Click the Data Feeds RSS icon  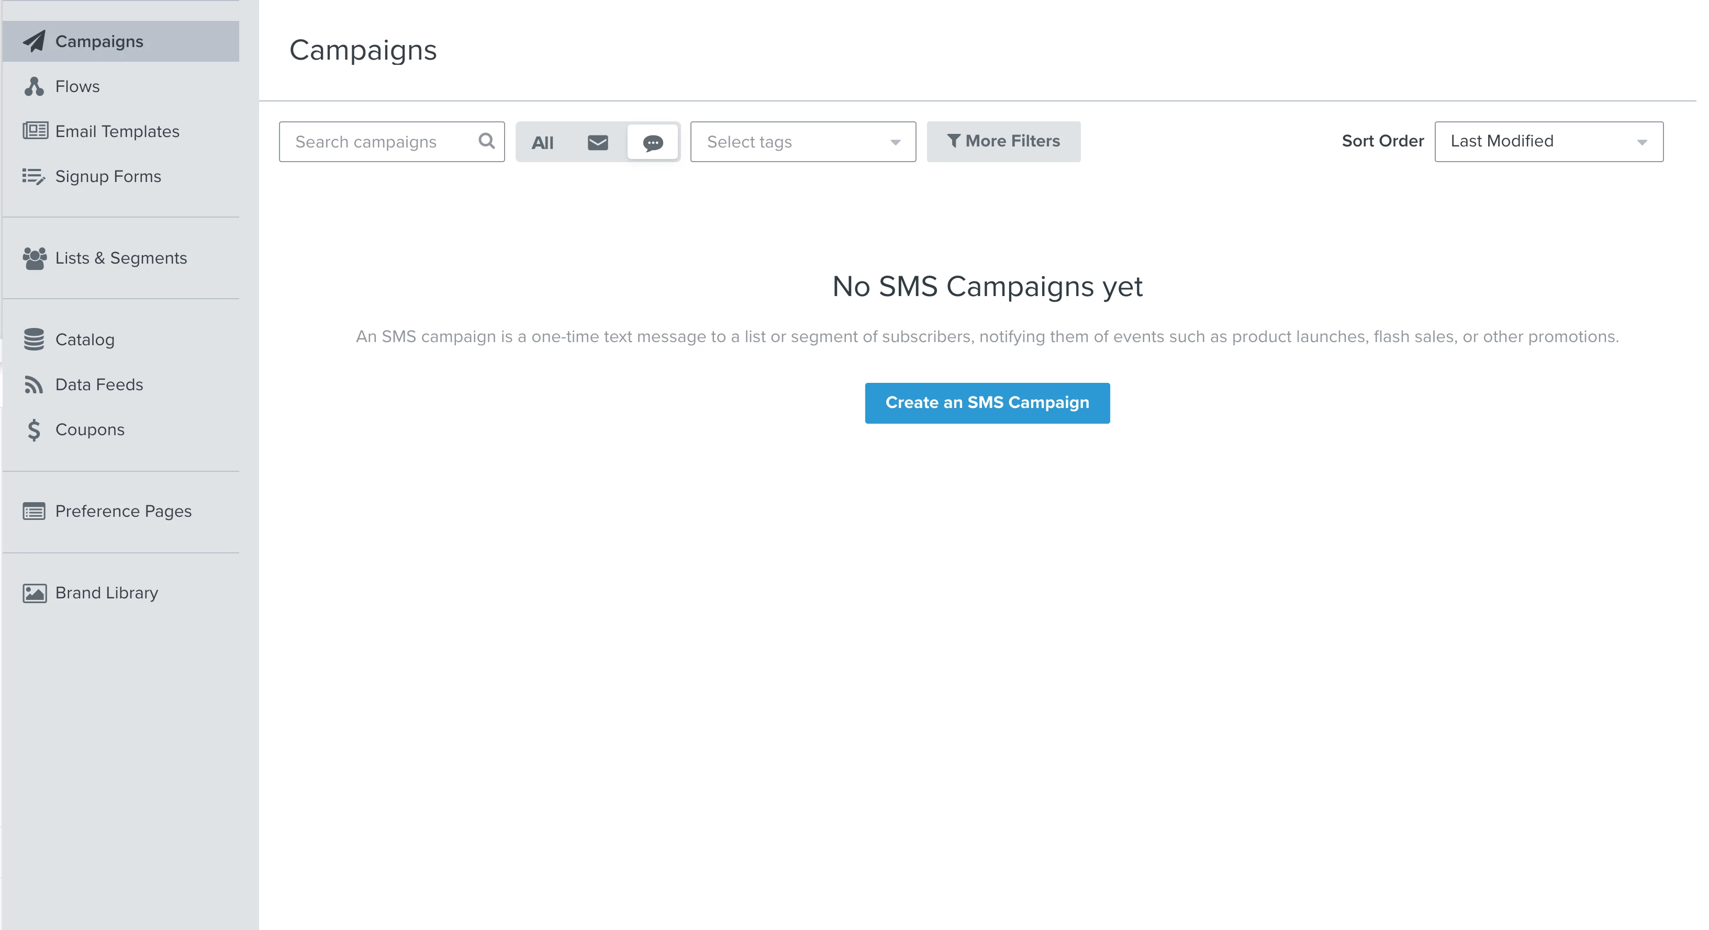(x=34, y=384)
